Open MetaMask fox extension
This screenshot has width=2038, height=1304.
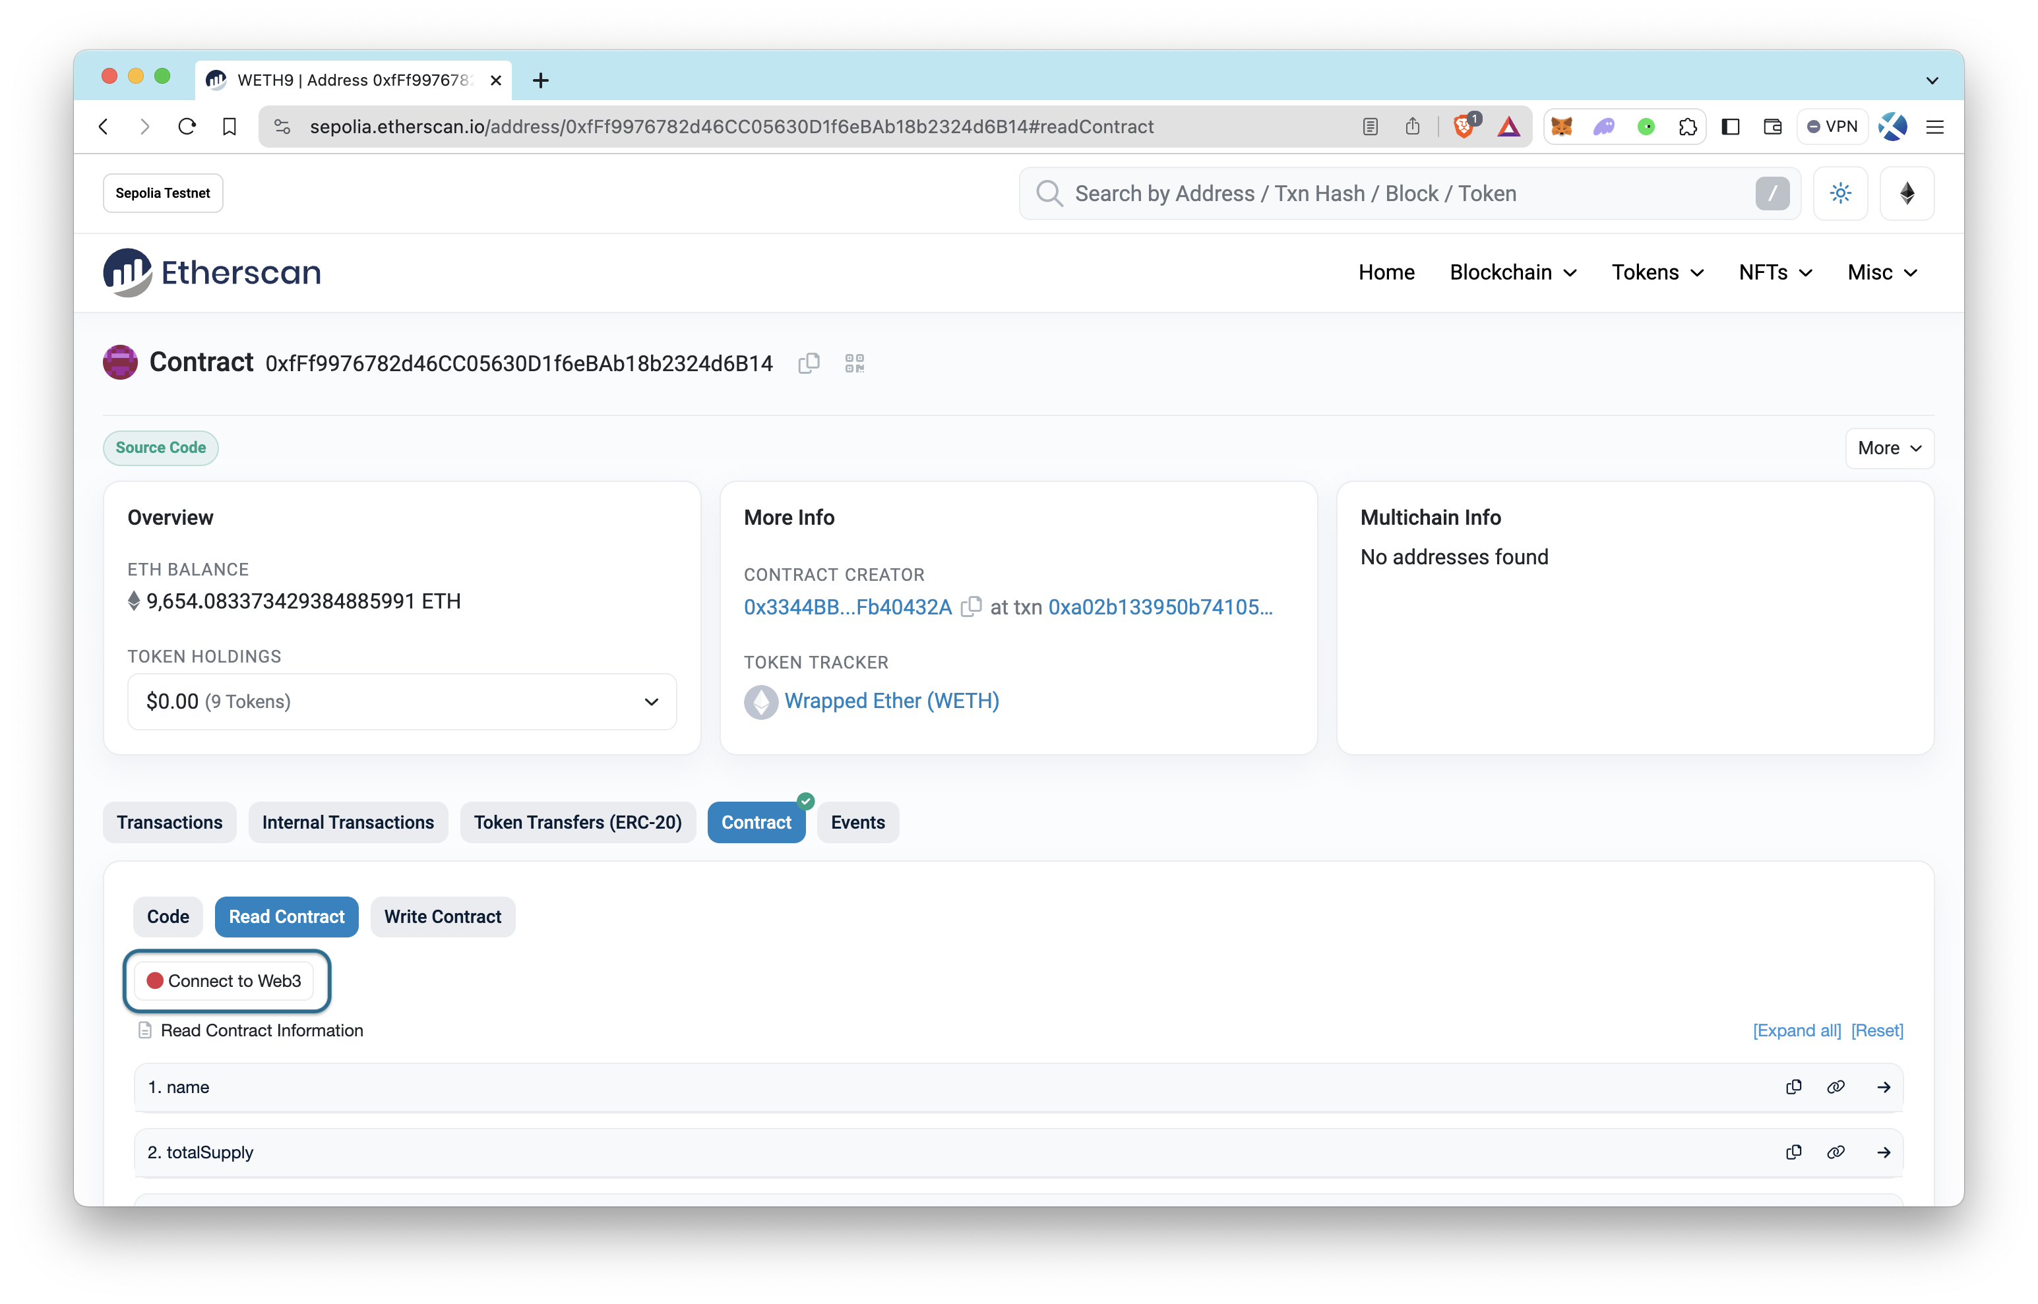pyautogui.click(x=1561, y=126)
